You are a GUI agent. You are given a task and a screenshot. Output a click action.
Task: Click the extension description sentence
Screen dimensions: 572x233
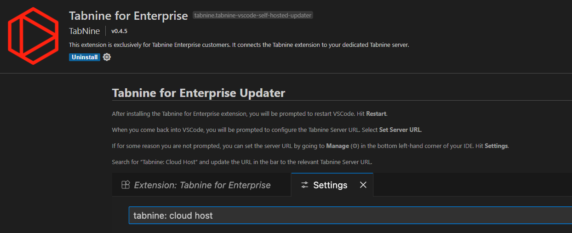239,45
